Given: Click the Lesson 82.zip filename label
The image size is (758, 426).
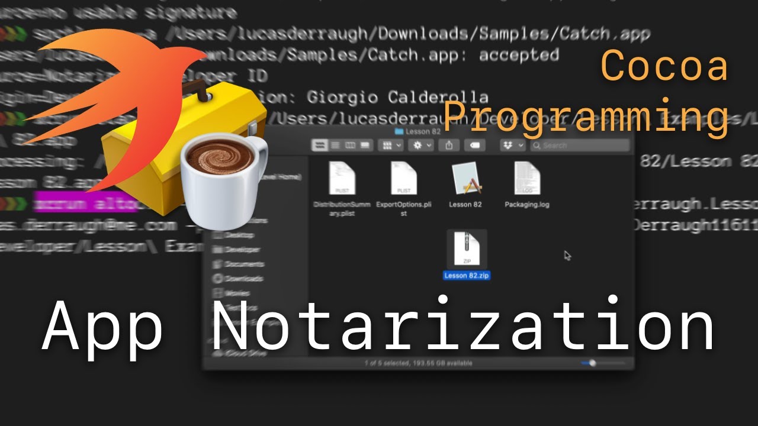Looking at the screenshot, I should coord(467,275).
